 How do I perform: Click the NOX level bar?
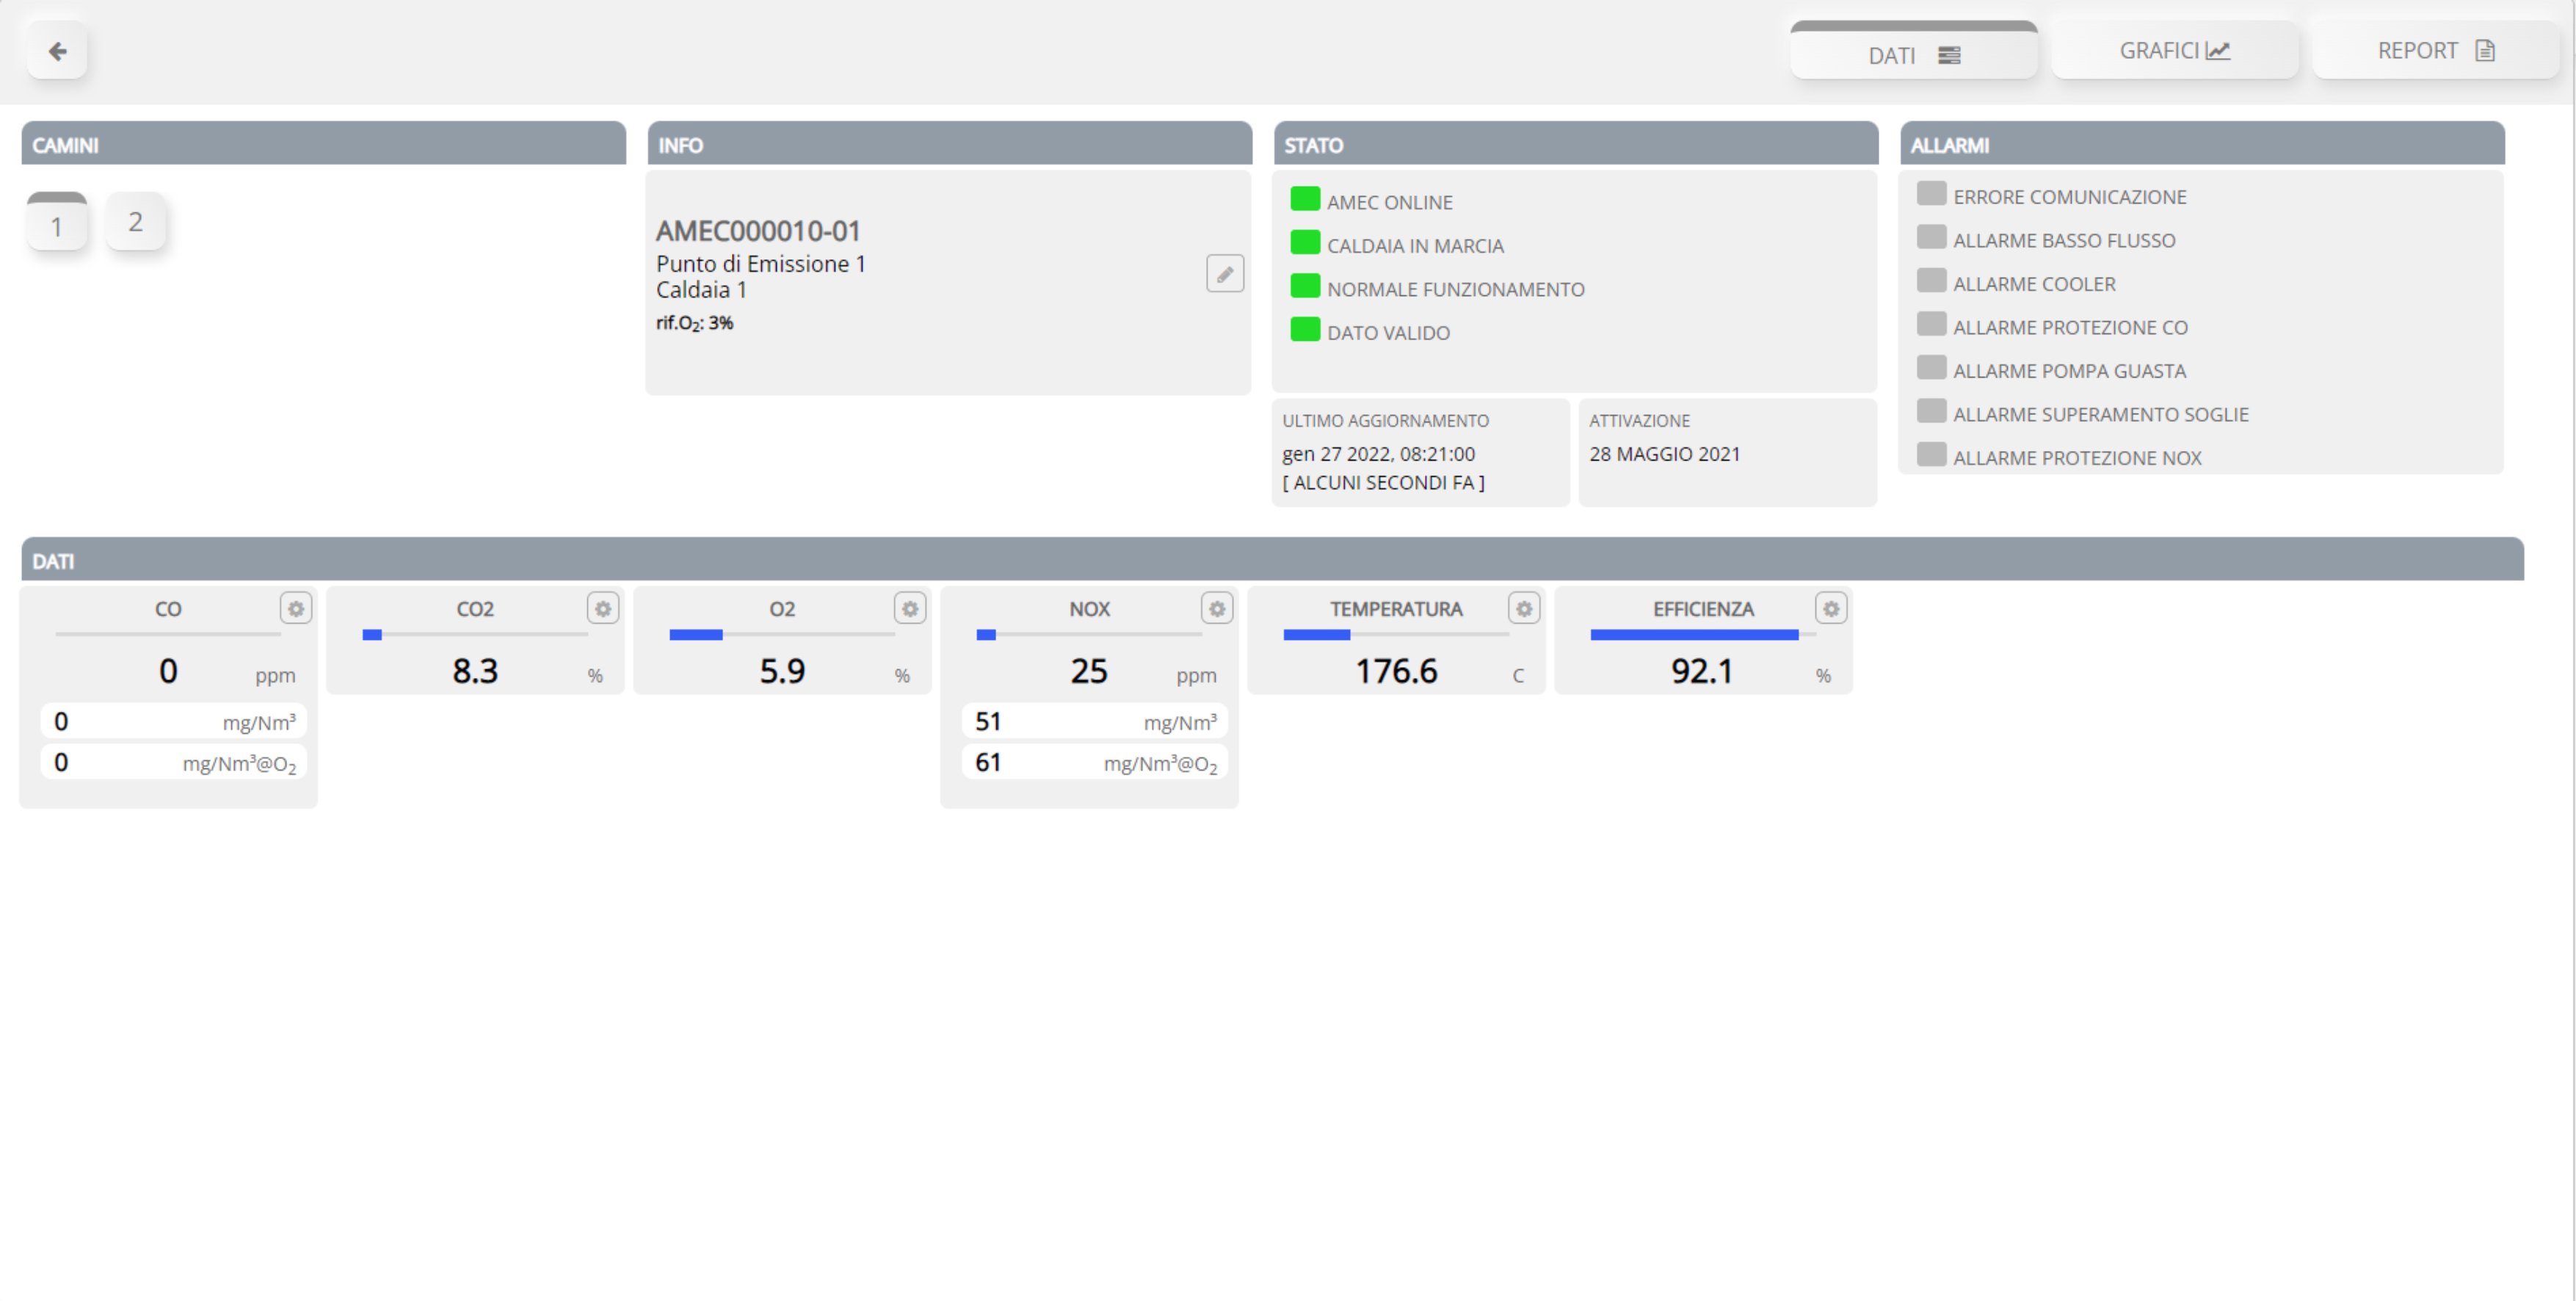pos(1089,635)
